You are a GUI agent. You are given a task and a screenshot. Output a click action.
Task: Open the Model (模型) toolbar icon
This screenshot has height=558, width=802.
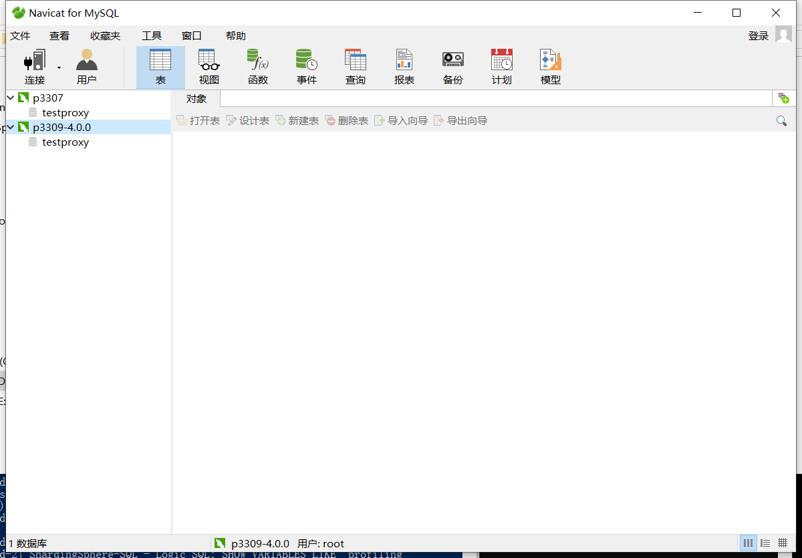(550, 65)
